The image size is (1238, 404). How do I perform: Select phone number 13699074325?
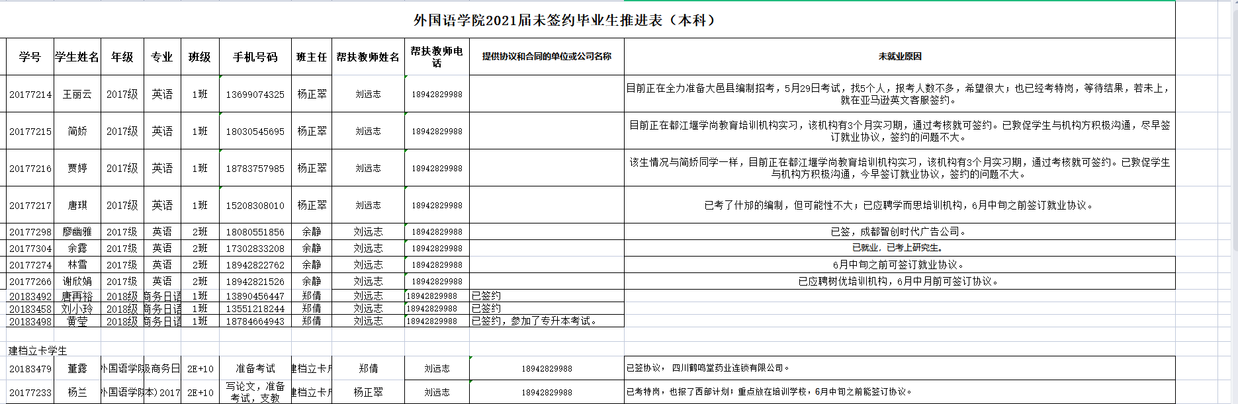pos(255,94)
